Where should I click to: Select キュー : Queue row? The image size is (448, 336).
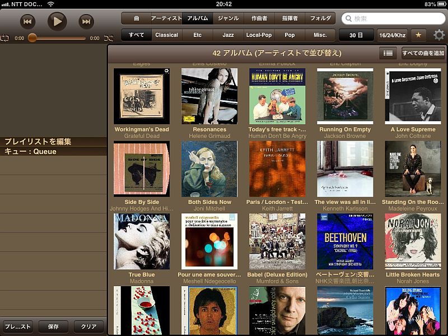click(53, 151)
